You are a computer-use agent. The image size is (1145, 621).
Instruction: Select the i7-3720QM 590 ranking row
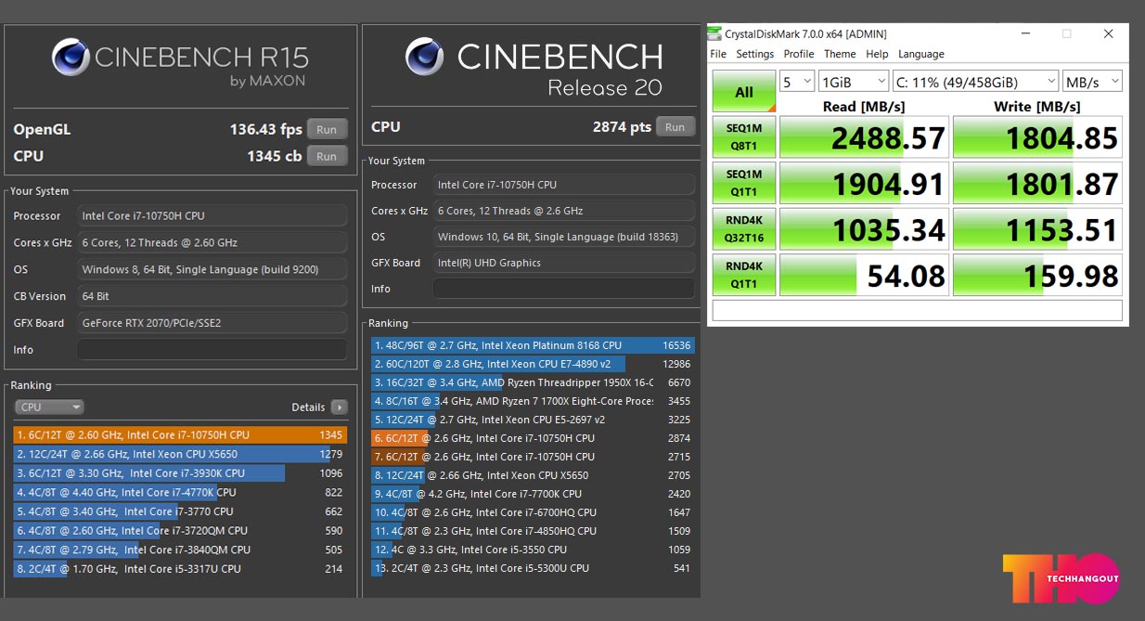[x=180, y=531]
